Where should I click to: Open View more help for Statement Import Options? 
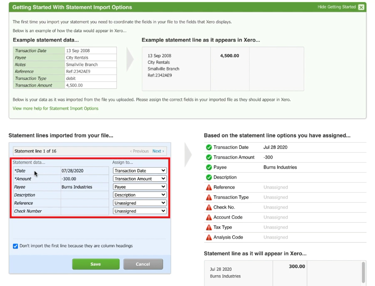(x=55, y=108)
